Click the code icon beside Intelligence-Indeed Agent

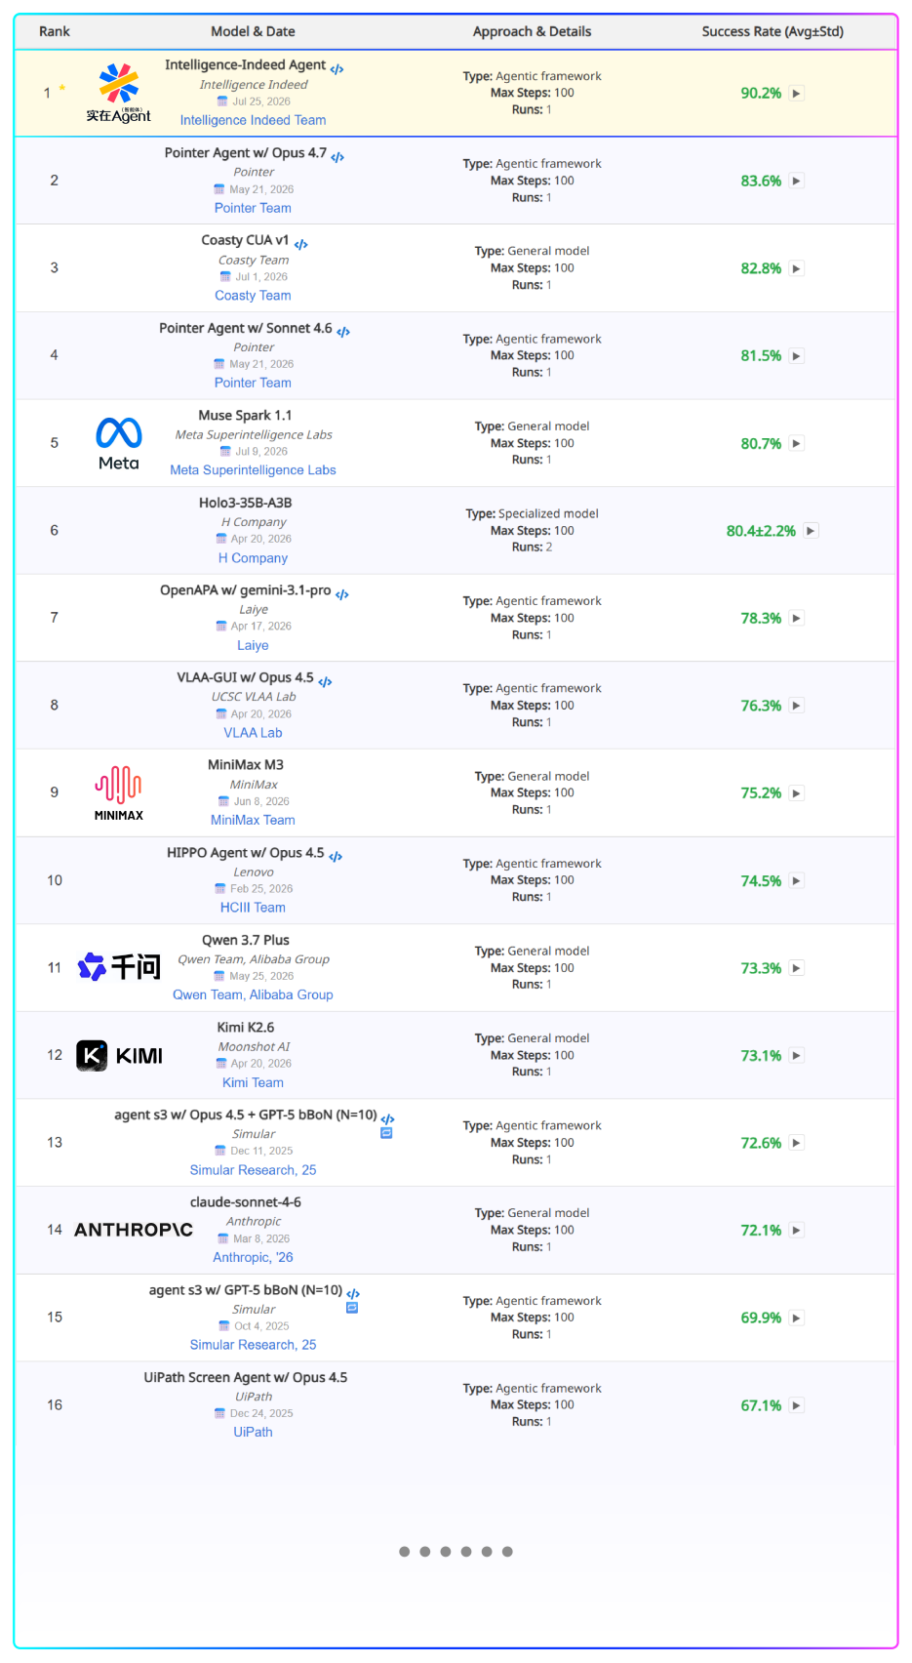tap(337, 69)
